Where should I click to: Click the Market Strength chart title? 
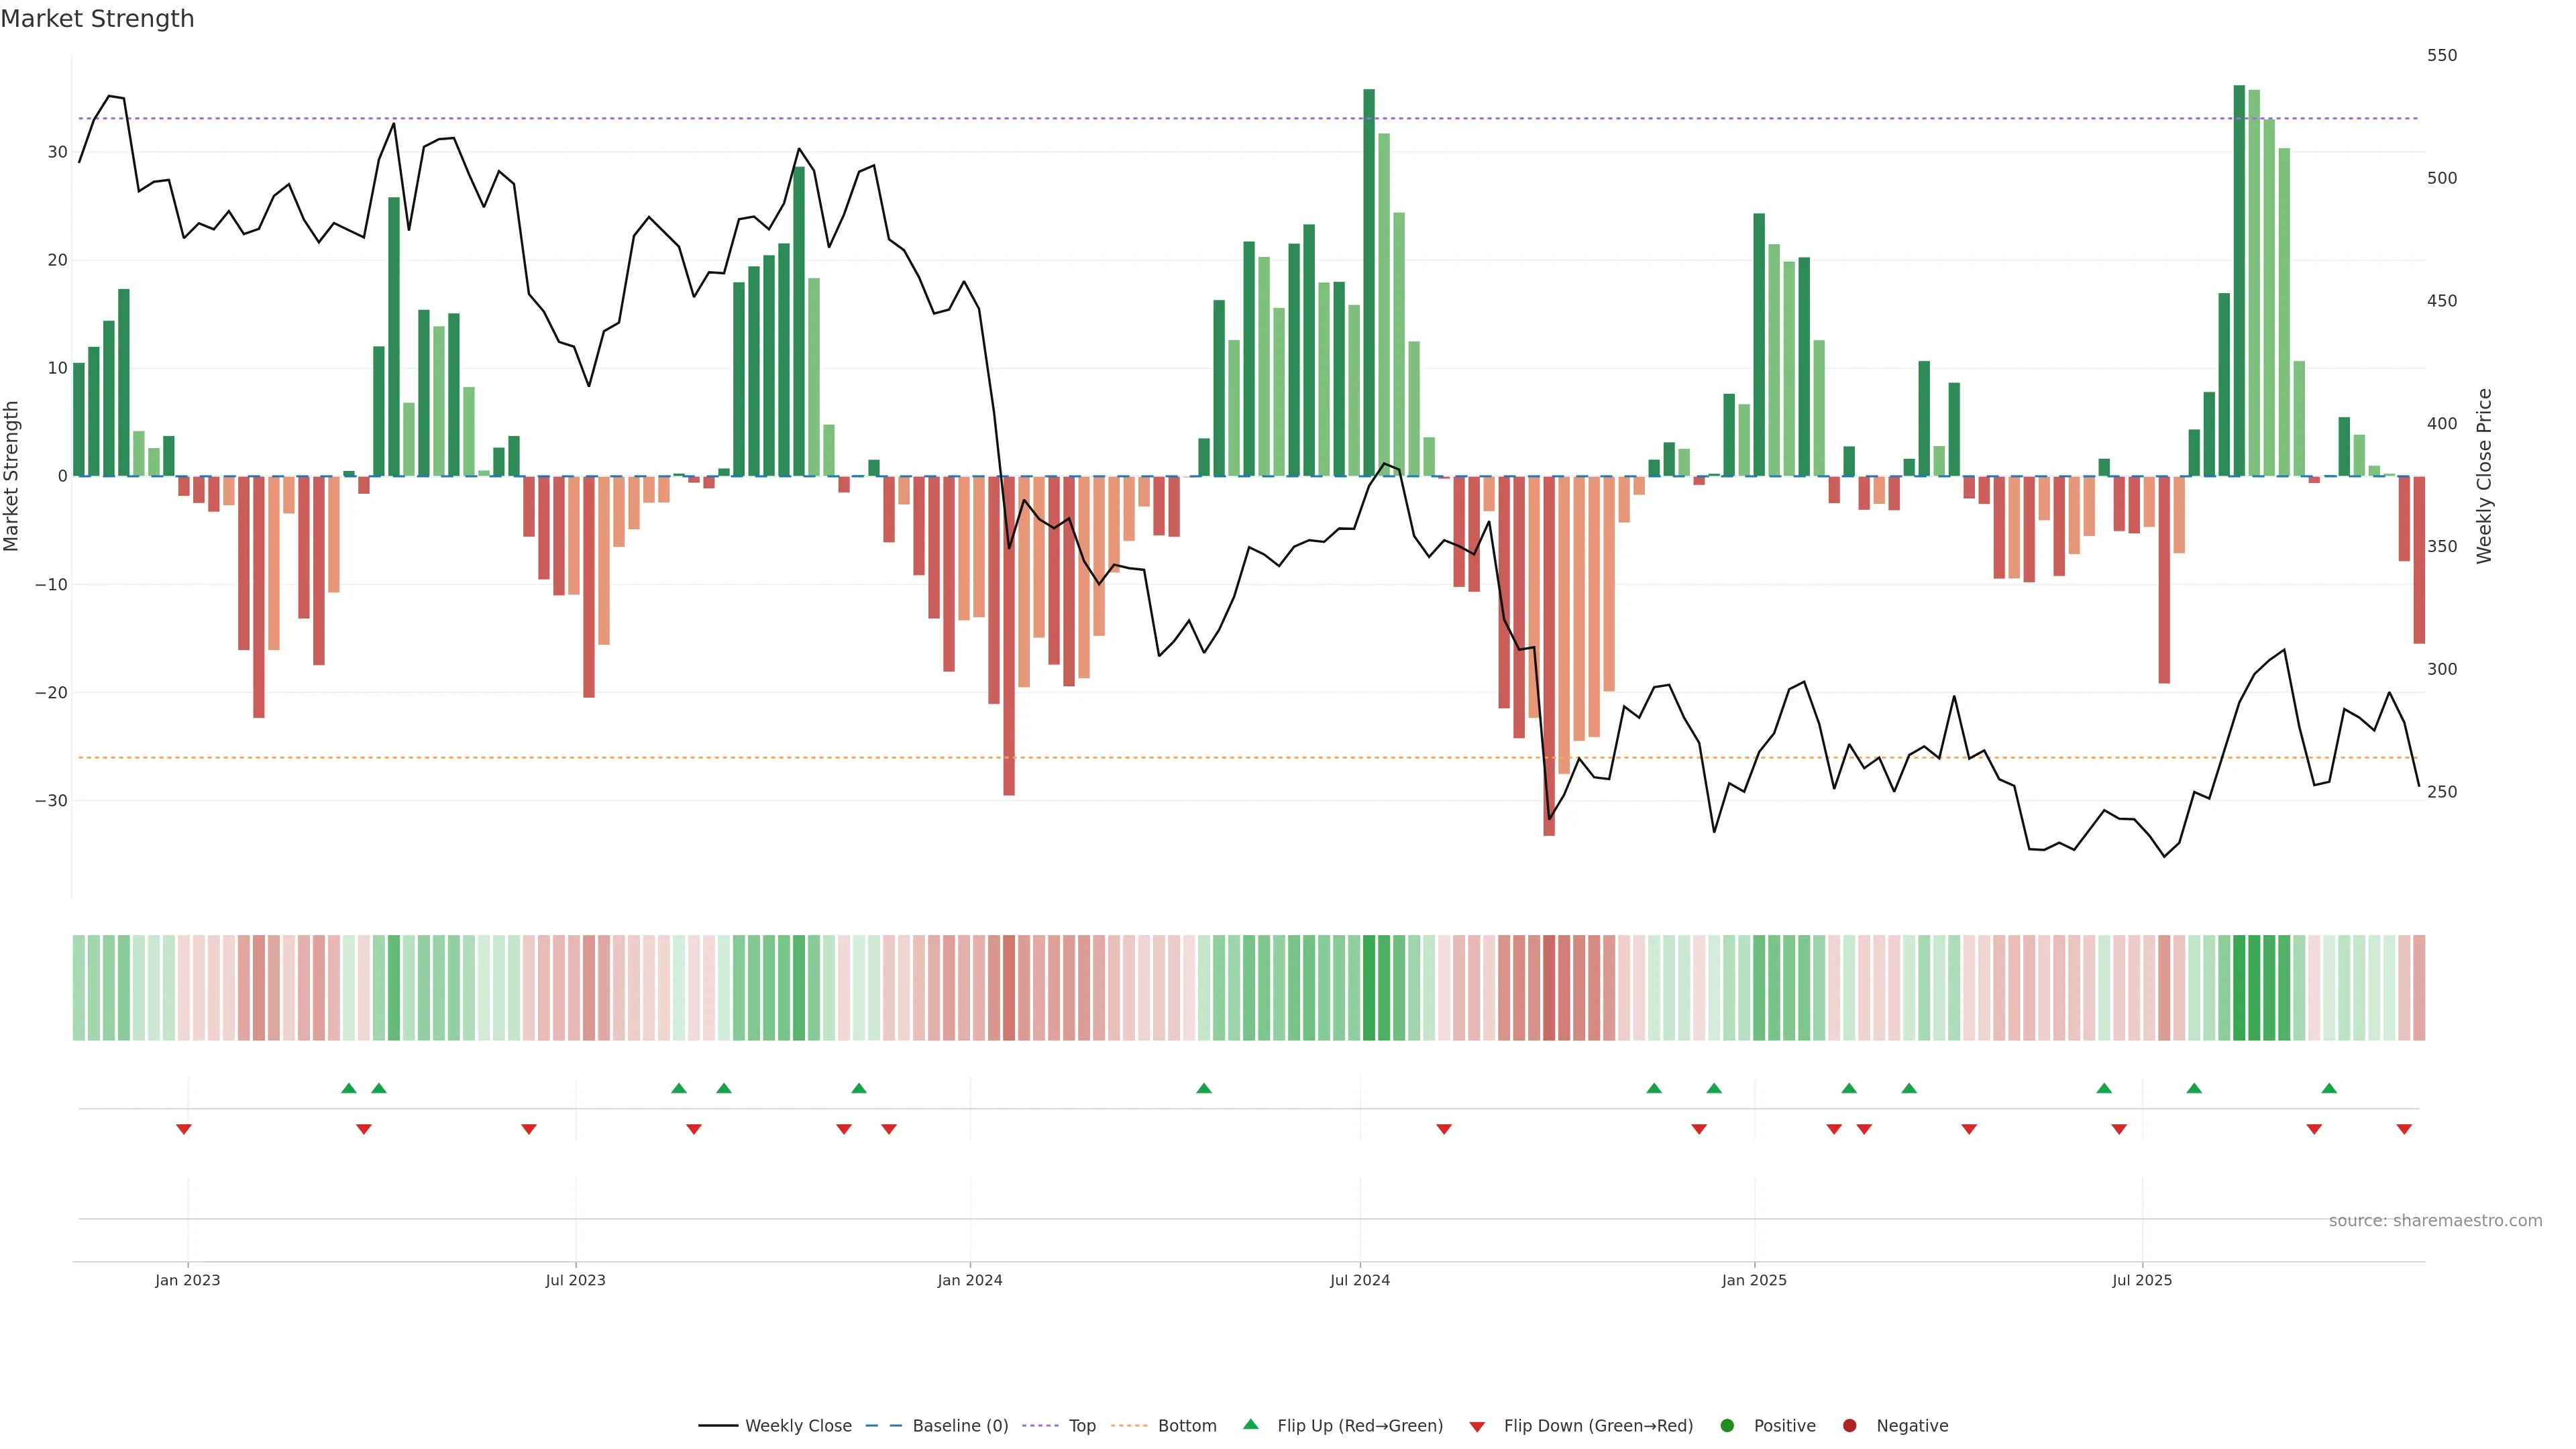(x=97, y=19)
